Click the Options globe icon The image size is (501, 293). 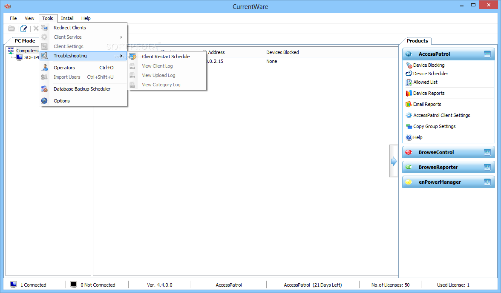(44, 101)
